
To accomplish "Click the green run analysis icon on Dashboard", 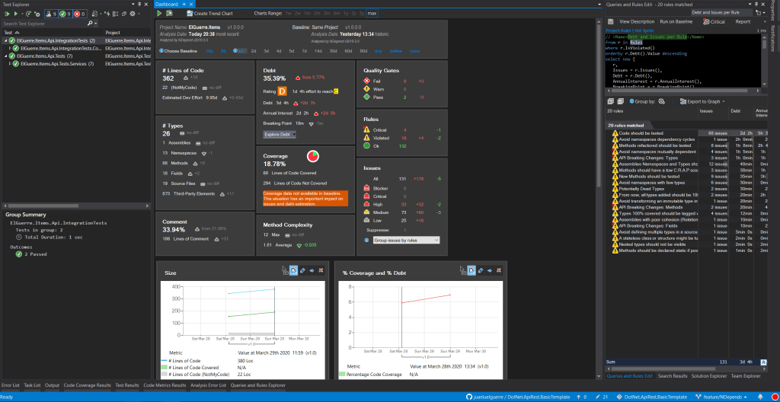I will pos(159,14).
